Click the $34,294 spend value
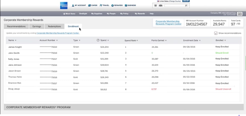The width and height of the screenshot is (246, 116). coord(104,47)
